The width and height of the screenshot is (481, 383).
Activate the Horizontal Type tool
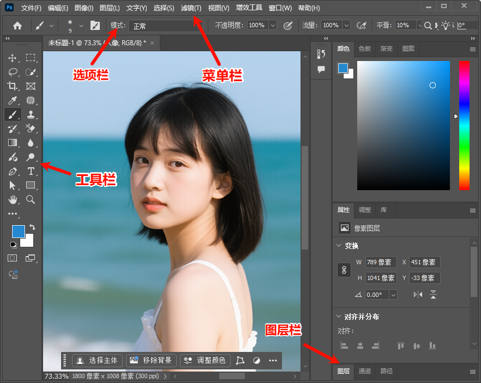(x=31, y=172)
